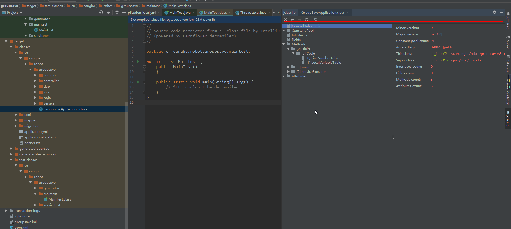This screenshot has height=229, width=511.
Task: Expand transaction-logs folder
Action: [6, 211]
